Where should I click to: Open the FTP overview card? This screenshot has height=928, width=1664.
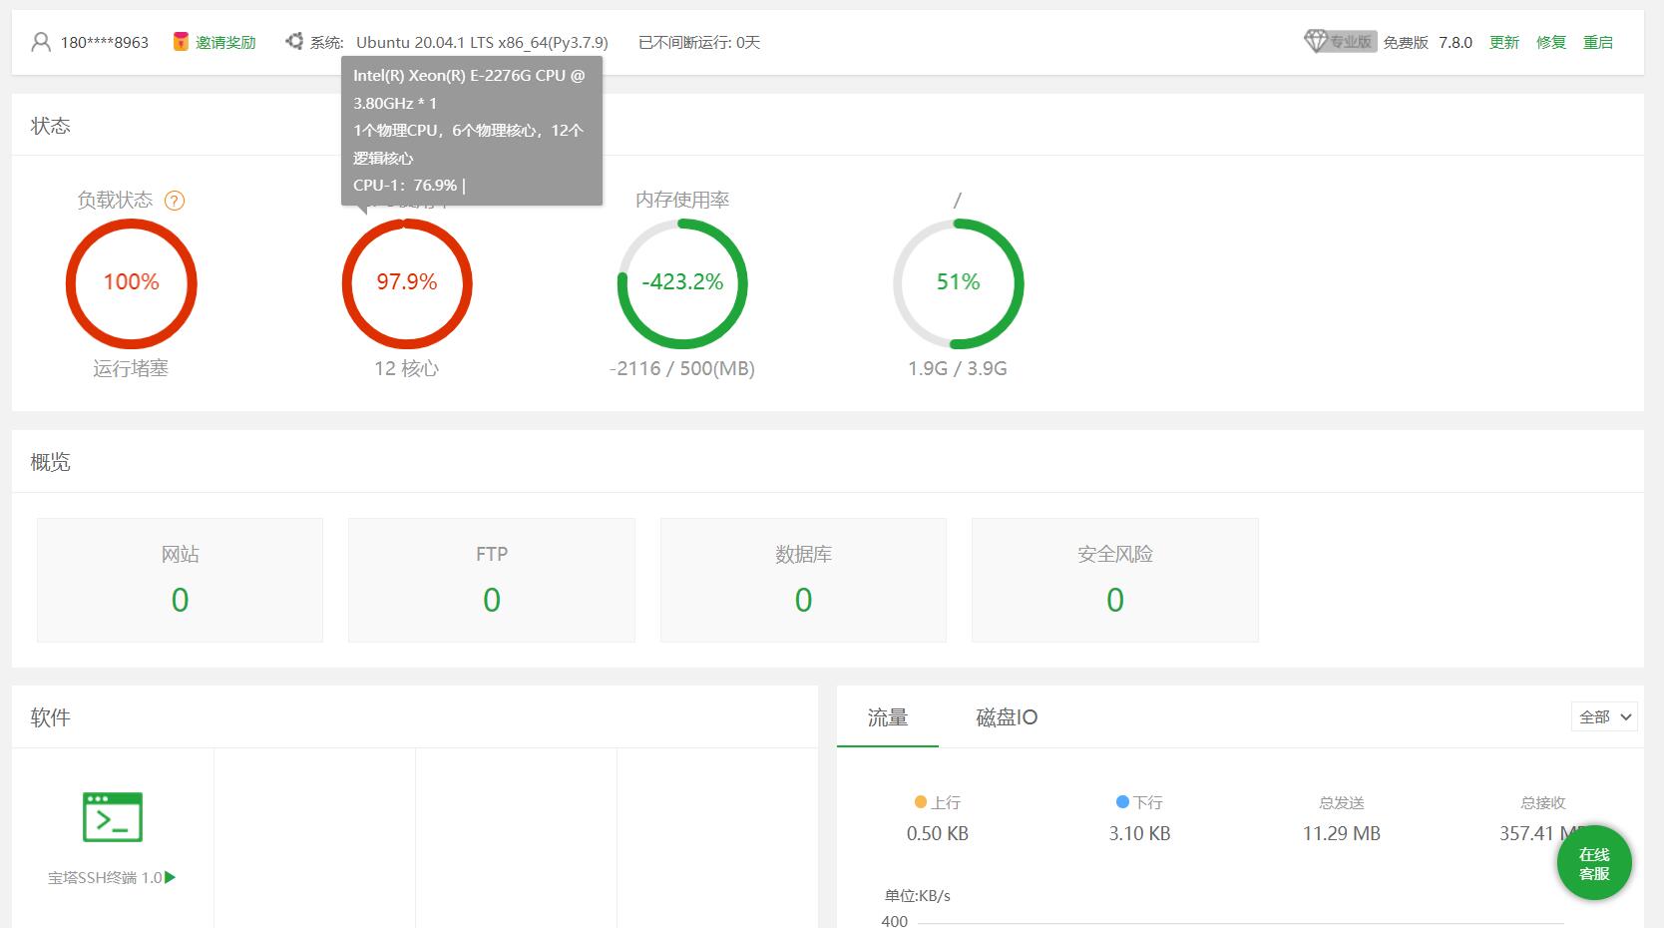point(492,580)
